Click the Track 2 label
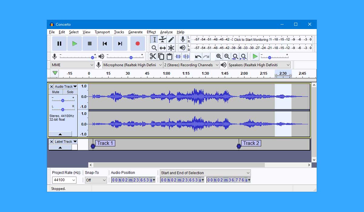 251,143
